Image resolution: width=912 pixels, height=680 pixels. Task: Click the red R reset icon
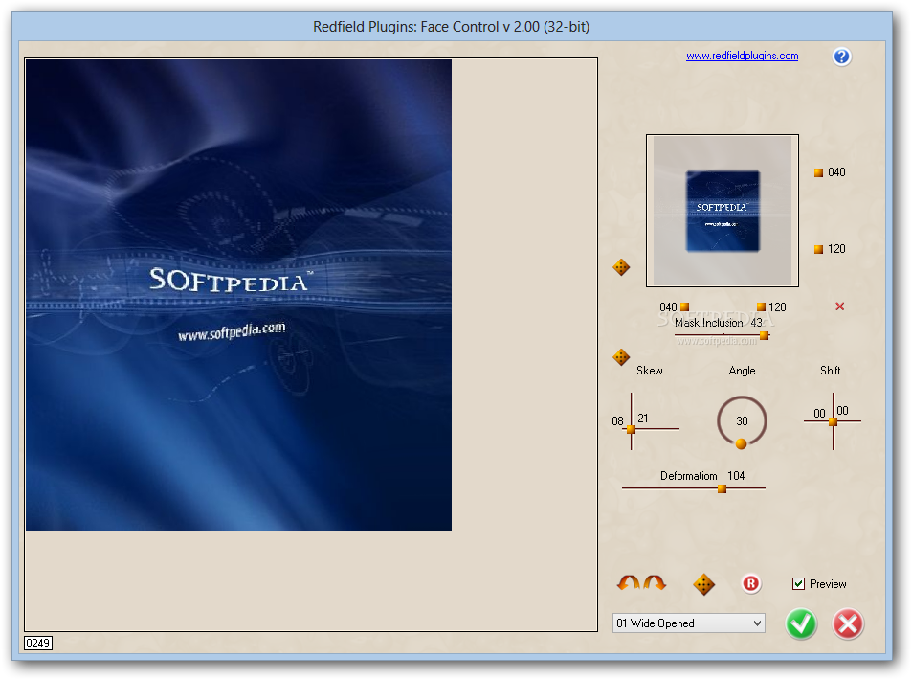click(751, 583)
